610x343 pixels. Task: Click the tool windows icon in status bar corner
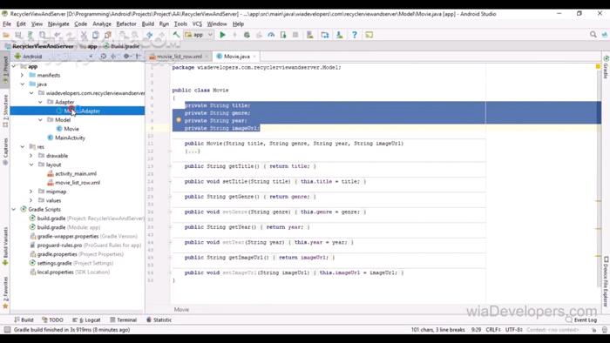[7, 330]
